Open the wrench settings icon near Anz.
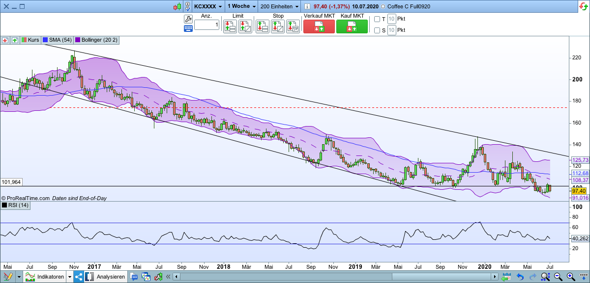Viewport: 590px width, 283px height. pyautogui.click(x=188, y=19)
